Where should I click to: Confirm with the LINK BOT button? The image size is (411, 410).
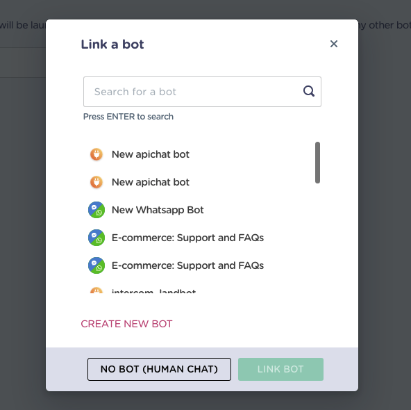[x=280, y=369]
